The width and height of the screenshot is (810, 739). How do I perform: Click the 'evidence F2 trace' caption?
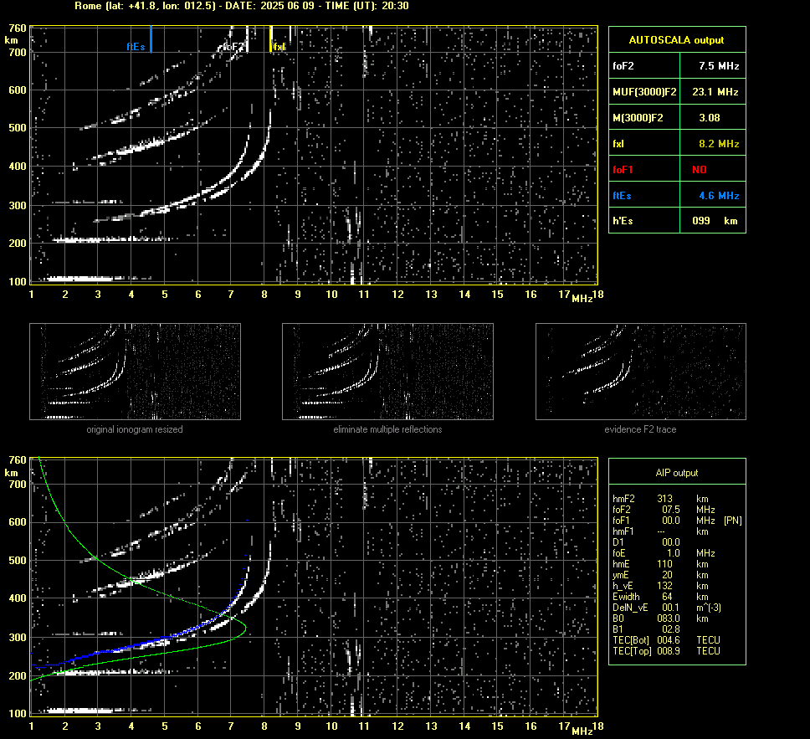click(x=640, y=429)
